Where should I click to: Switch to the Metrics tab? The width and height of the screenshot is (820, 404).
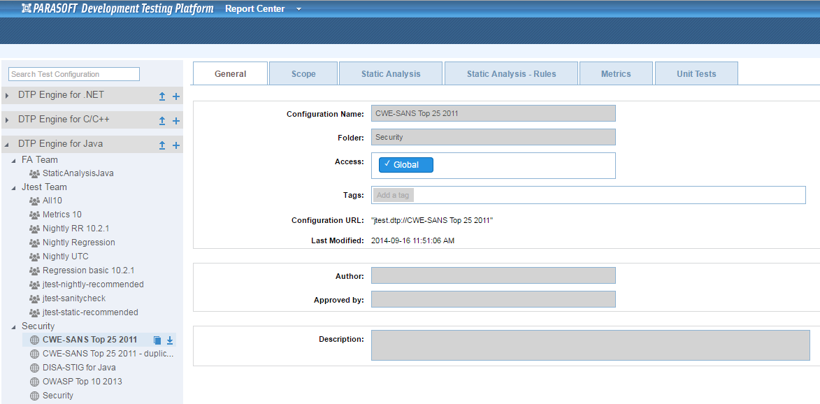[x=616, y=73]
